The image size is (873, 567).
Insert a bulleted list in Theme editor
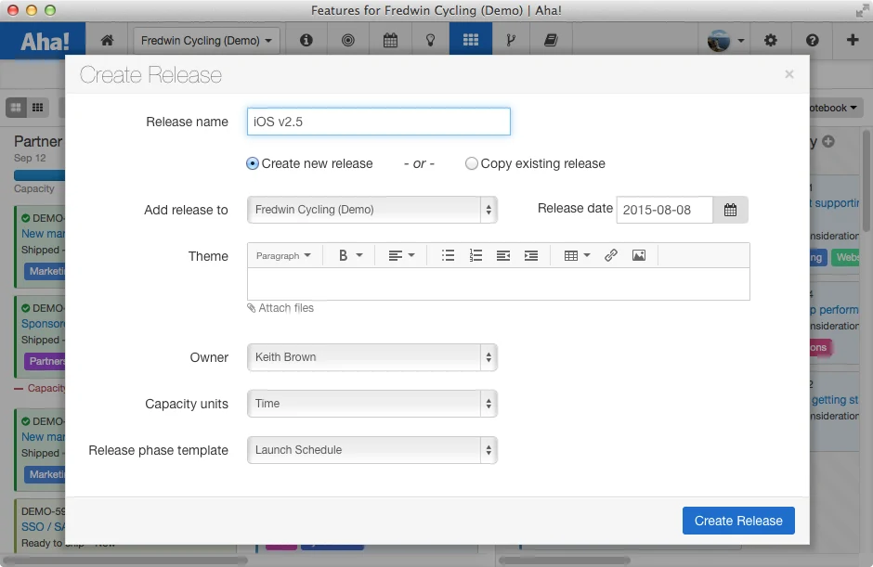pos(449,255)
